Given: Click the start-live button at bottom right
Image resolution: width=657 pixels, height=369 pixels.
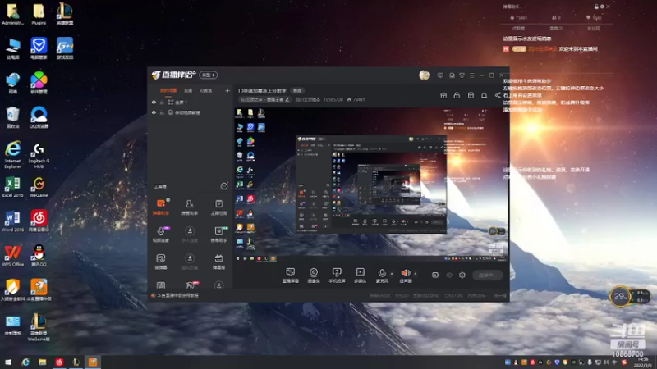Looking at the screenshot, I should (488, 275).
